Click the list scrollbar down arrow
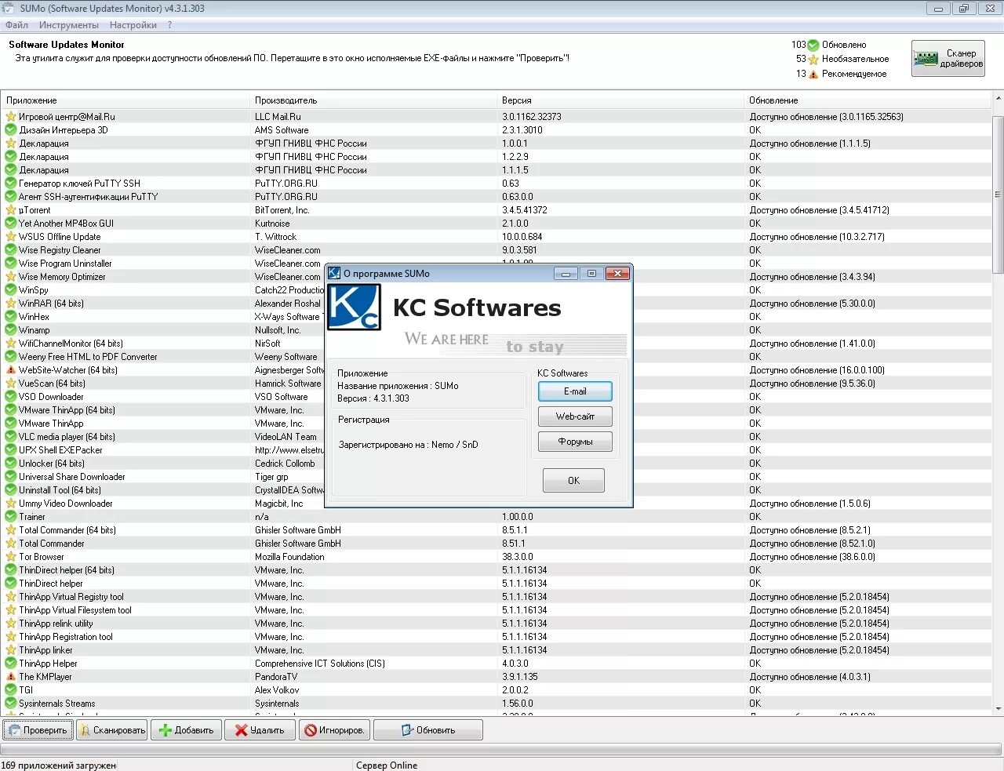Image resolution: width=1004 pixels, height=771 pixels. 998,709
